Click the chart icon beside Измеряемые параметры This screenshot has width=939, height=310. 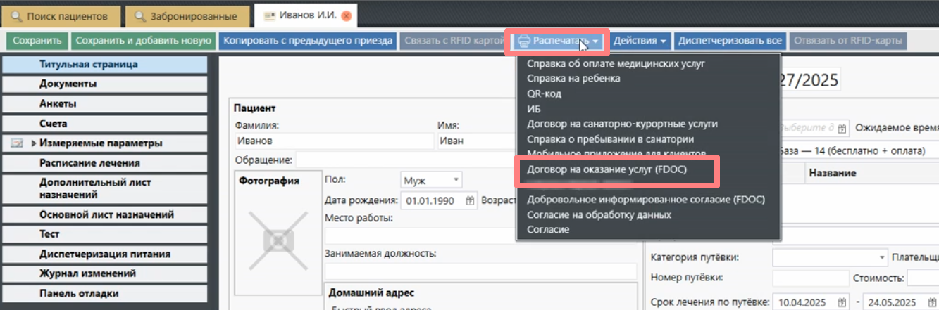click(18, 143)
